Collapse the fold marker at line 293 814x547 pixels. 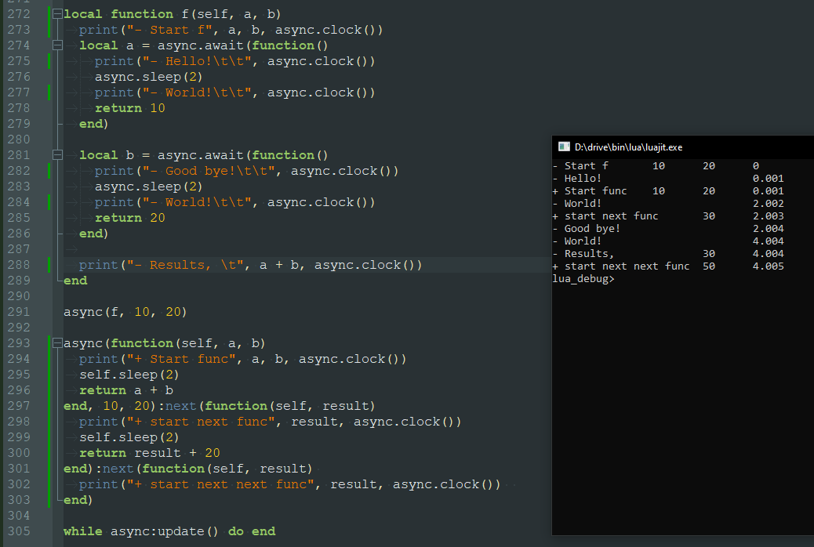pyautogui.click(x=57, y=343)
